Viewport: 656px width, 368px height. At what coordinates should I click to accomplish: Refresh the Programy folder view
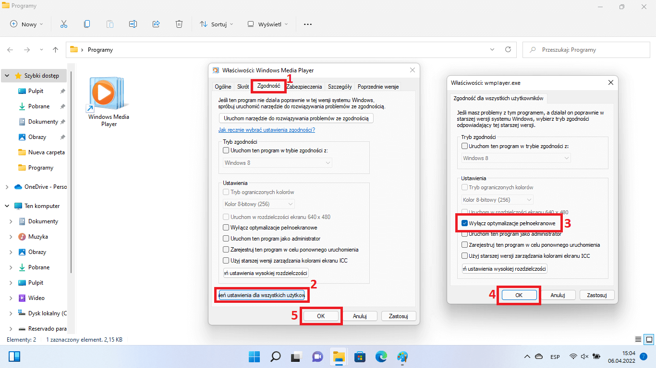tap(508, 49)
